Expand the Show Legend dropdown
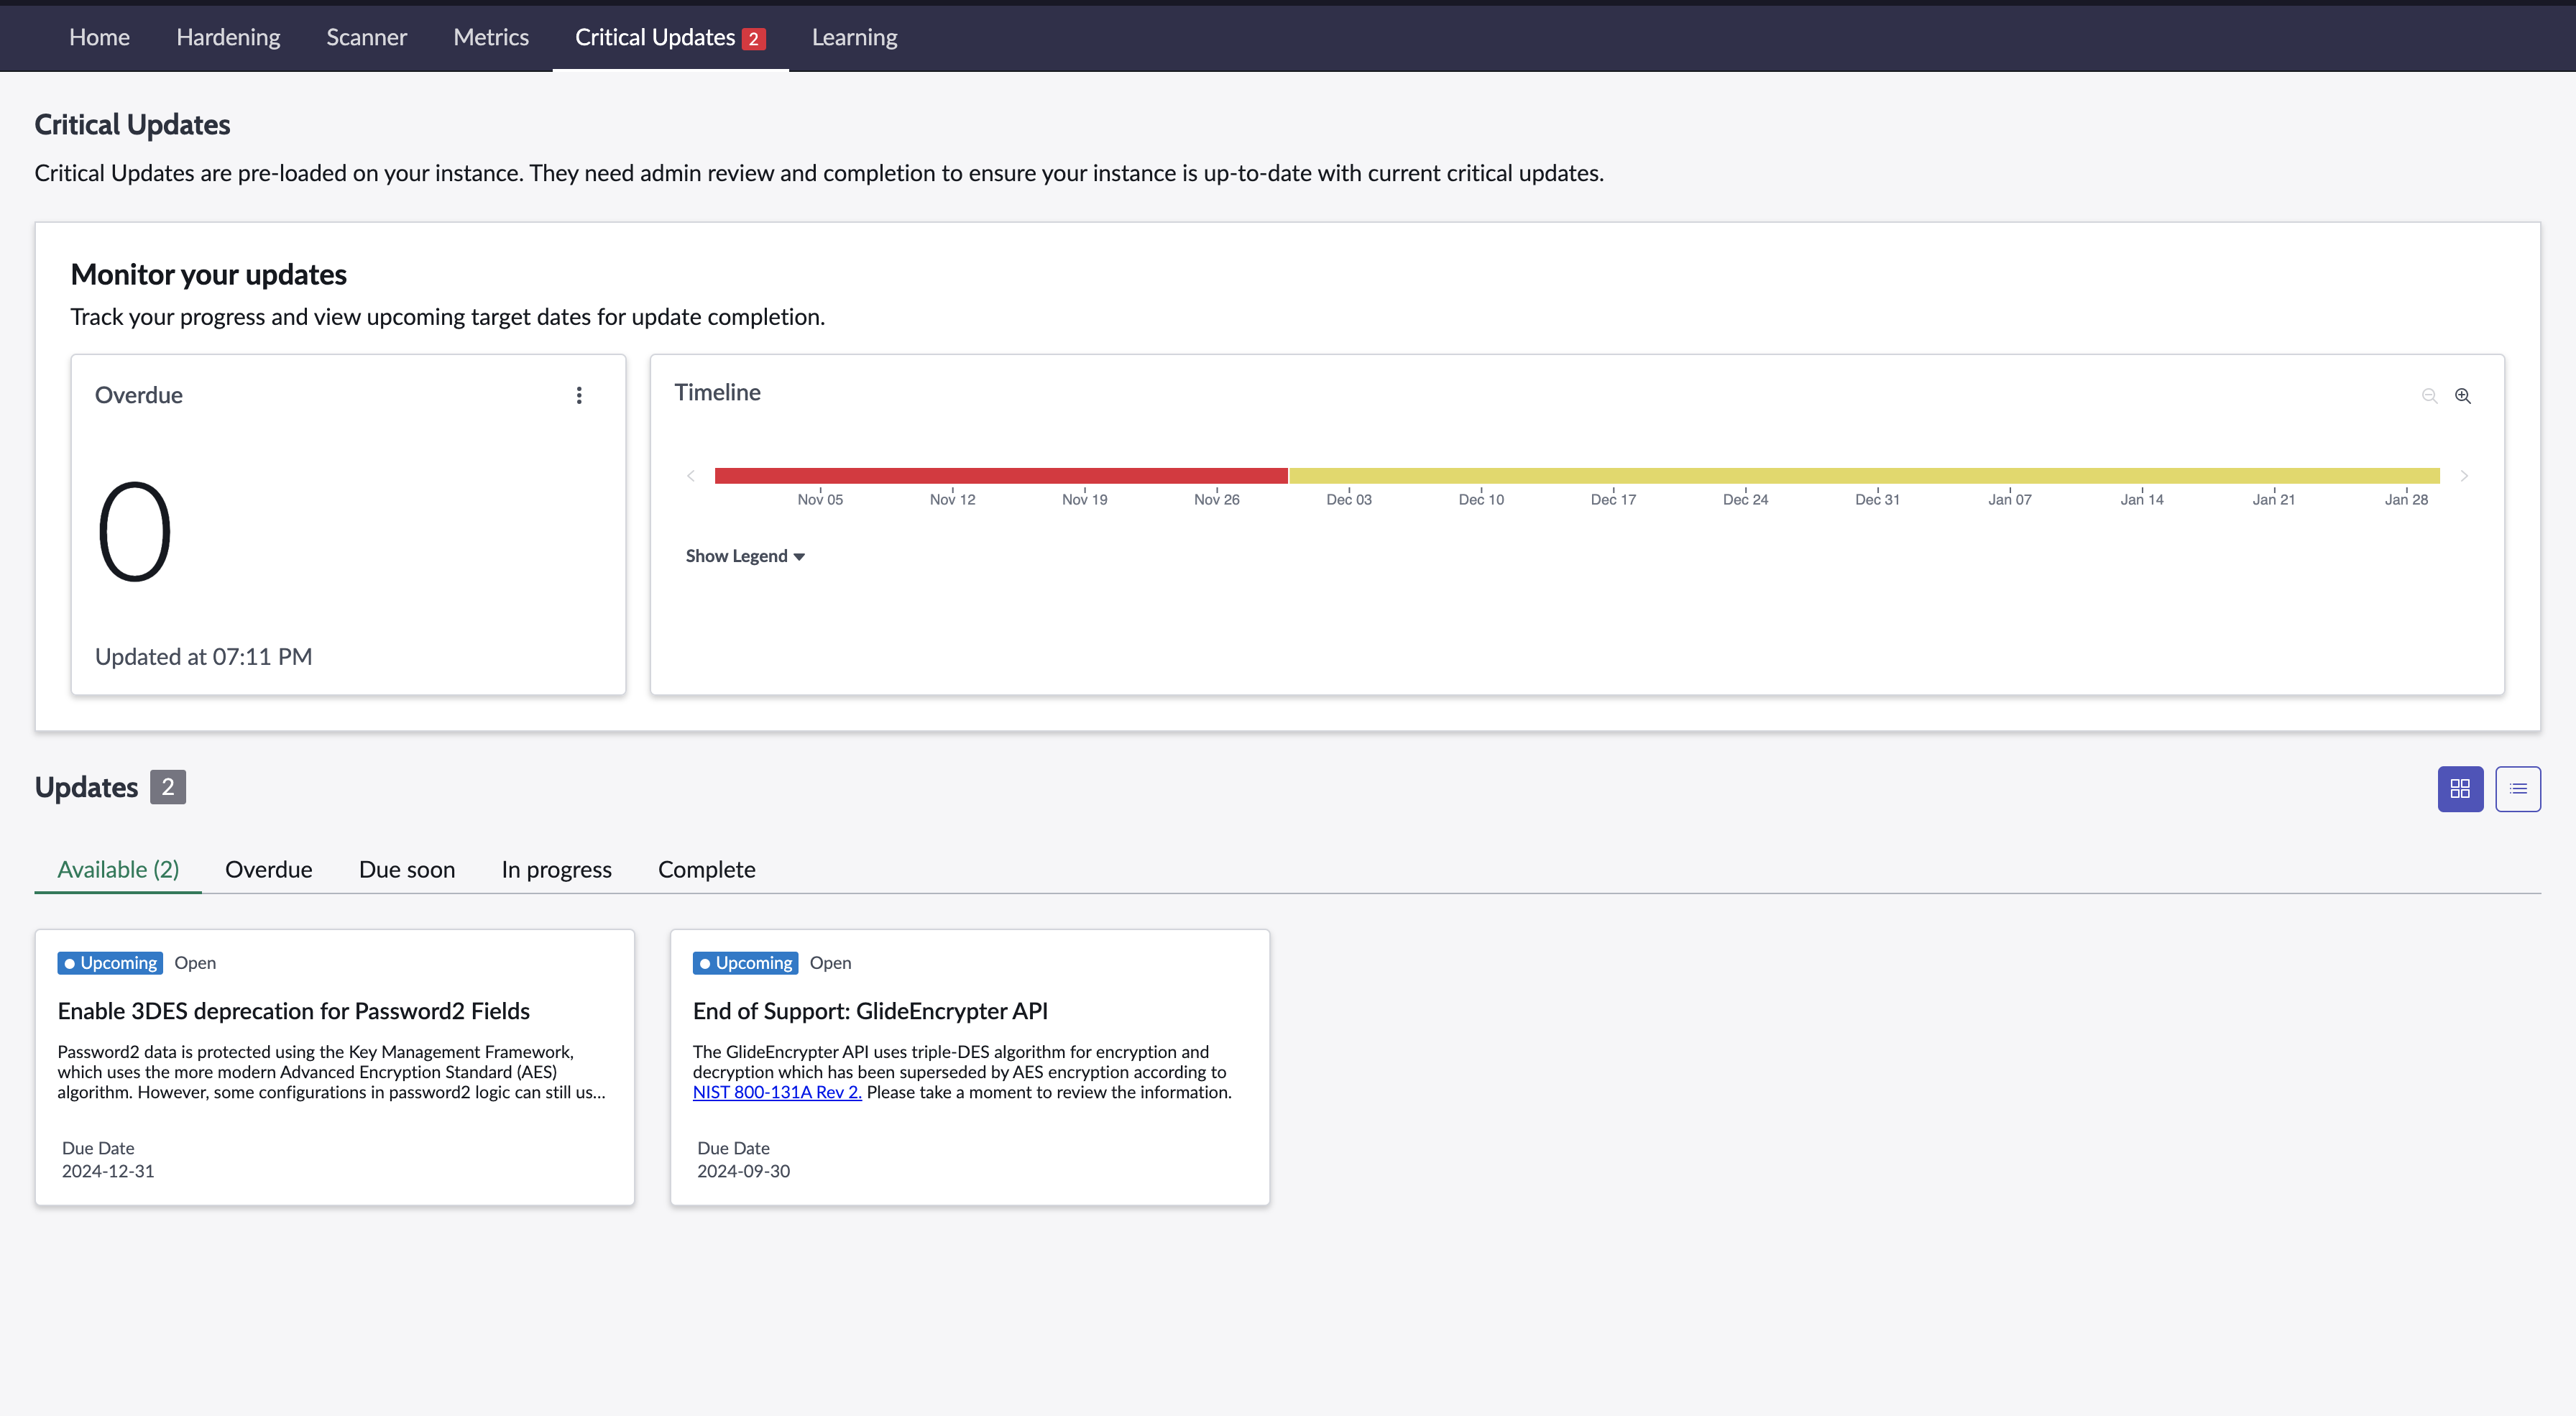The height and width of the screenshot is (1416, 2576). [x=745, y=556]
